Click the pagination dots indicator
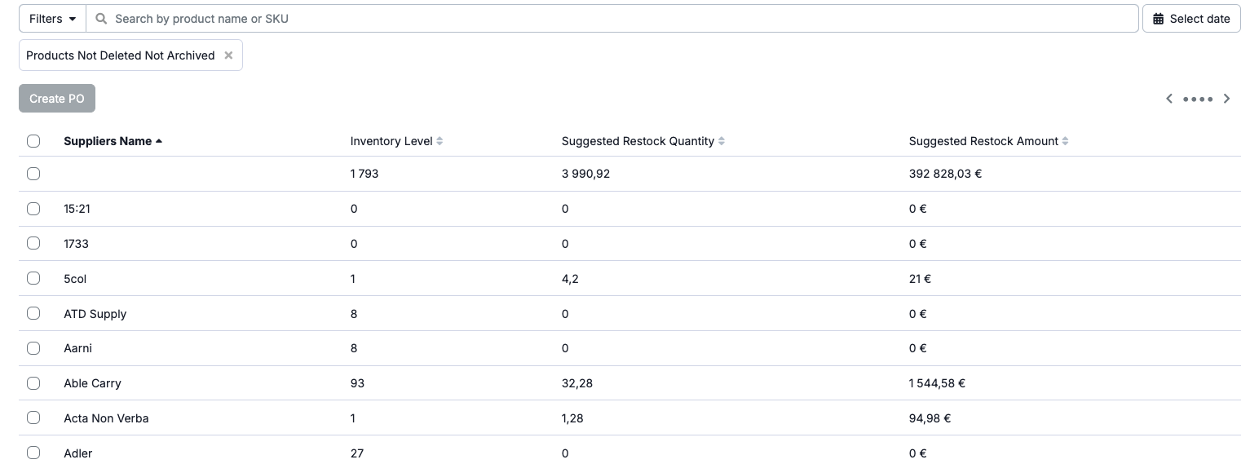The height and width of the screenshot is (464, 1250). coord(1198,99)
